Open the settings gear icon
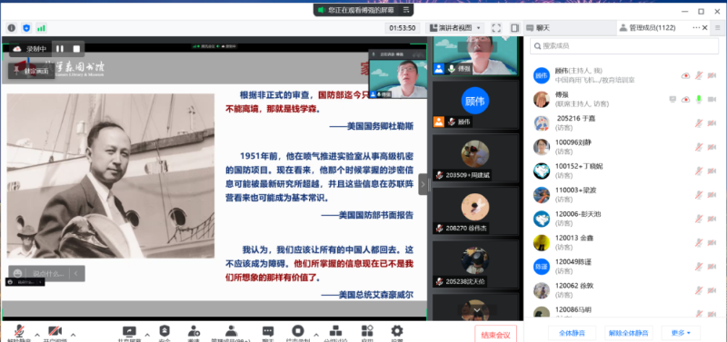This screenshot has height=342, width=727. 396,331
